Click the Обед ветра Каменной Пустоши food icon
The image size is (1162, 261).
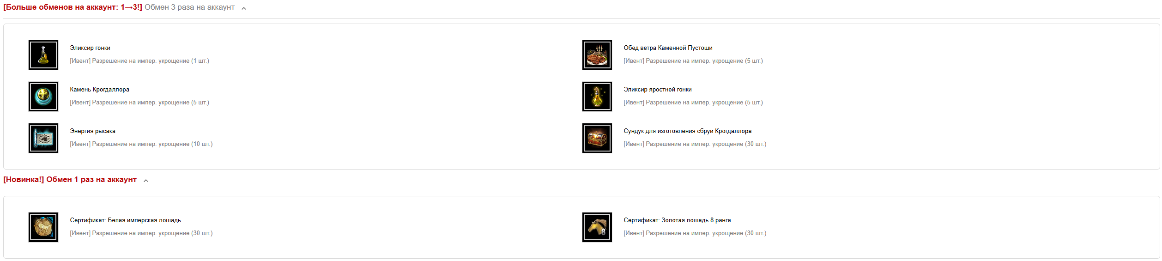point(597,55)
